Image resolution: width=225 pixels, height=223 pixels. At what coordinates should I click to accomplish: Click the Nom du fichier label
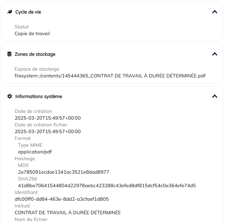[31, 219]
